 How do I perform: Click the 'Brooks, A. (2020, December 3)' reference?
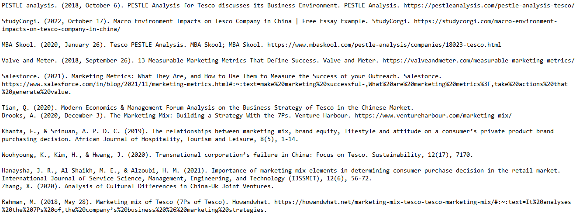click(x=54, y=116)
